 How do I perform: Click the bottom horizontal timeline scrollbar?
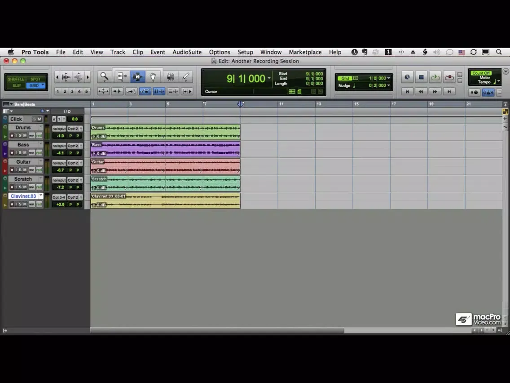[217, 330]
